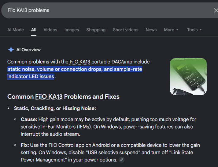The image size is (218, 167).
Task: Clear the search box with the X icon
Action: click(x=216, y=10)
